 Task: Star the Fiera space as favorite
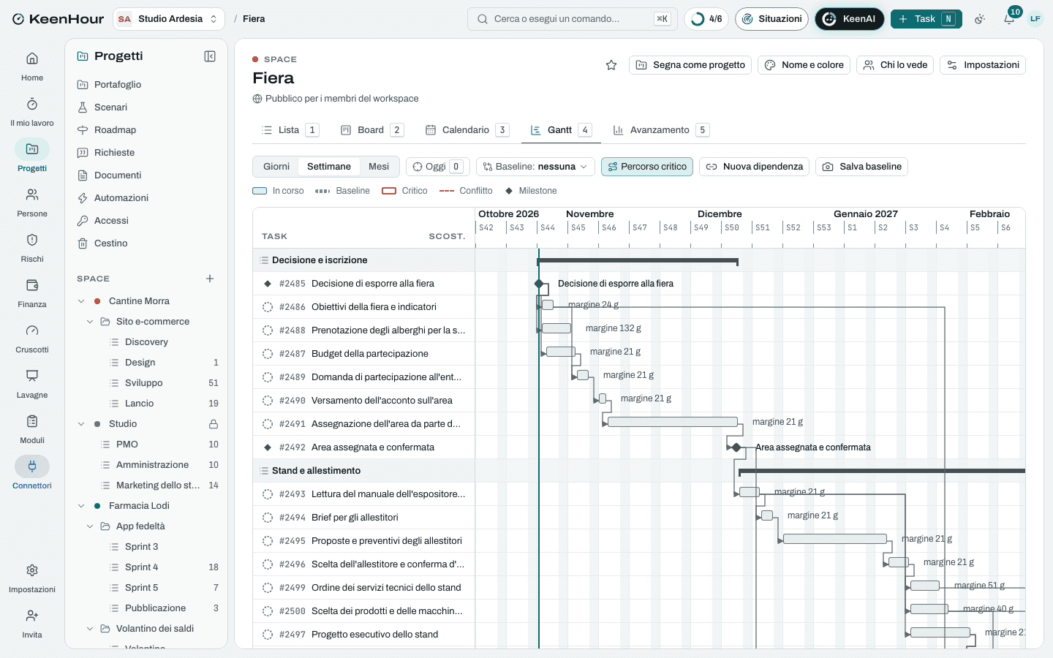point(611,65)
